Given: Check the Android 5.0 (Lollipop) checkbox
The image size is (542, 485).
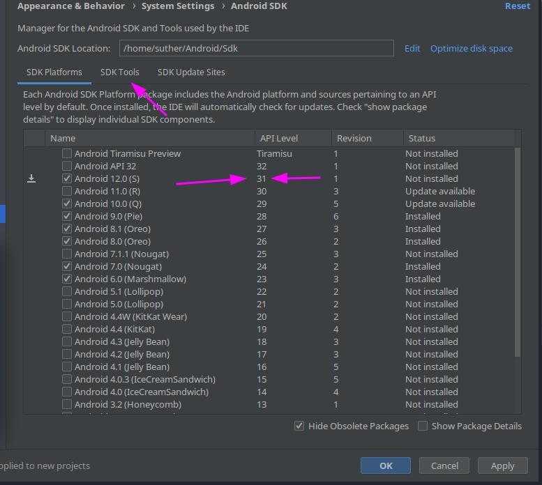Looking at the screenshot, I should coord(67,304).
